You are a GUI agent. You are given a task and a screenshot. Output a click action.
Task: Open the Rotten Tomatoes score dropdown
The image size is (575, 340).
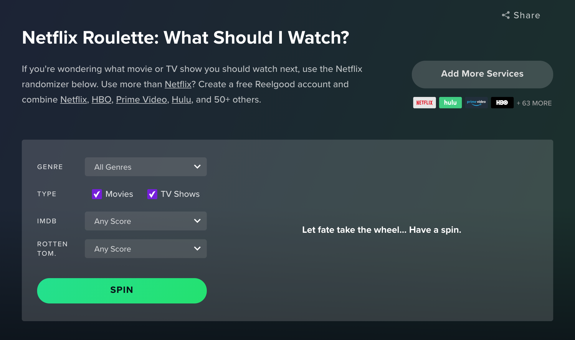pos(146,249)
